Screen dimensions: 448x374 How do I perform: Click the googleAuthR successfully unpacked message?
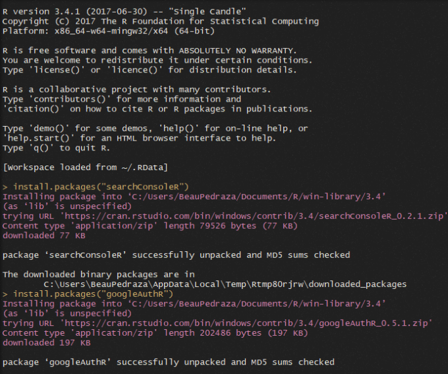[168, 362]
